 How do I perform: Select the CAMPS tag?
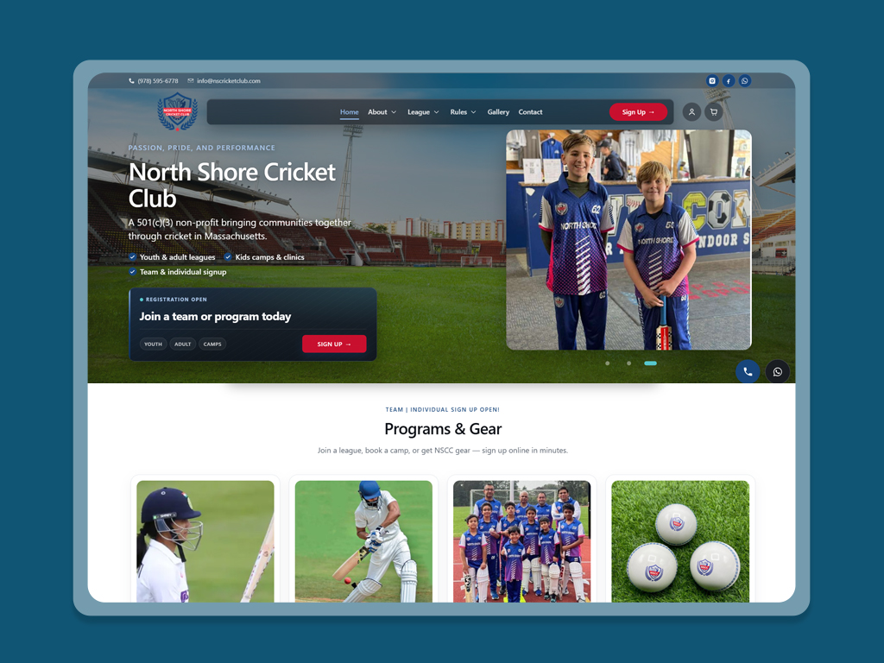pos(212,344)
